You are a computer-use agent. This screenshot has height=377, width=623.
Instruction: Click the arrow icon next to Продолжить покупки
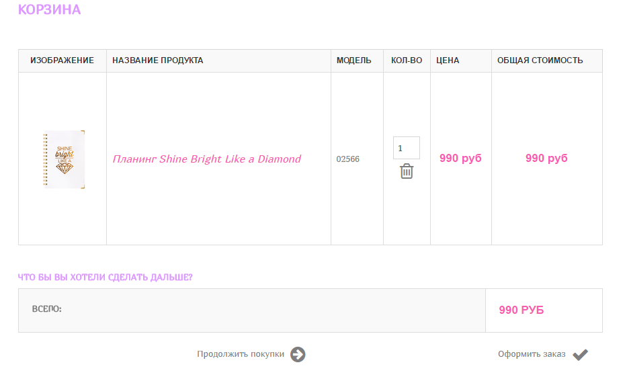click(x=298, y=354)
